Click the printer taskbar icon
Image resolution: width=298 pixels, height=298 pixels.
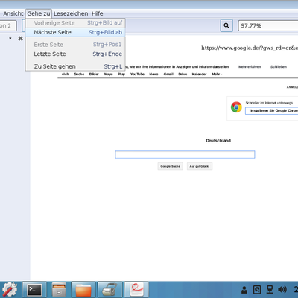point(110,290)
